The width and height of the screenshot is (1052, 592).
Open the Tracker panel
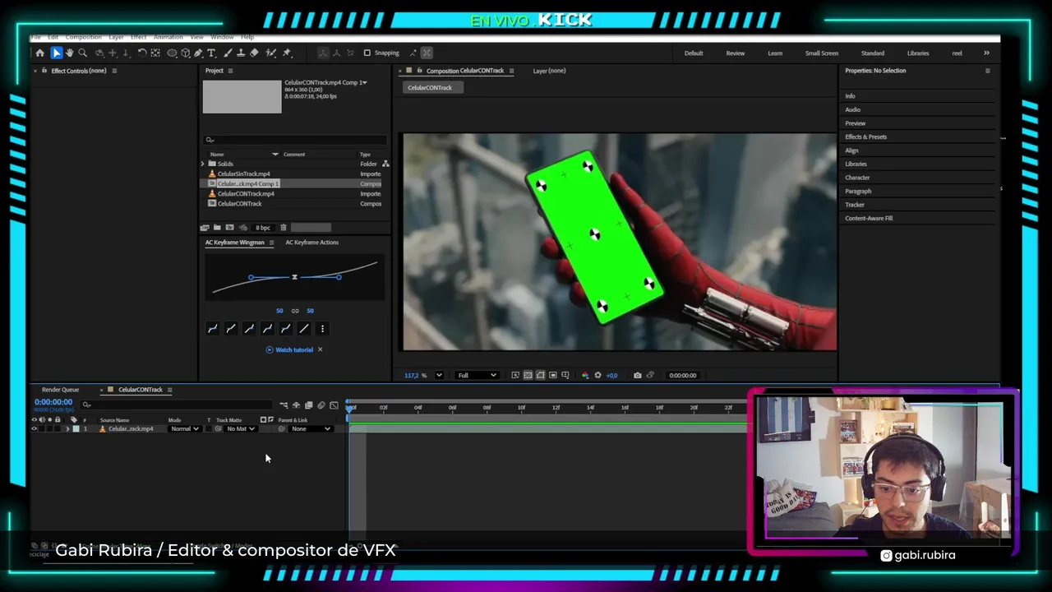click(x=855, y=205)
